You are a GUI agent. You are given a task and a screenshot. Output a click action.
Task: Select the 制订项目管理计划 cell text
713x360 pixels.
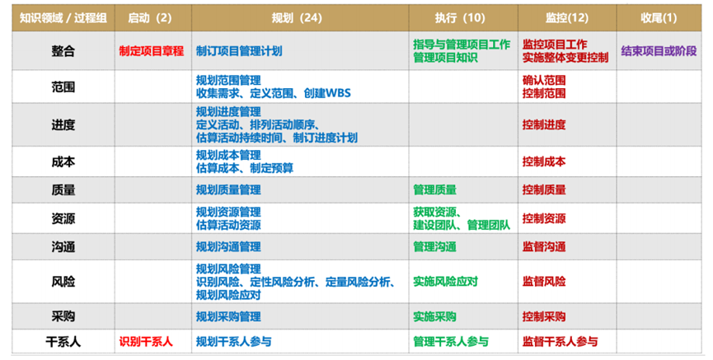pyautogui.click(x=239, y=51)
